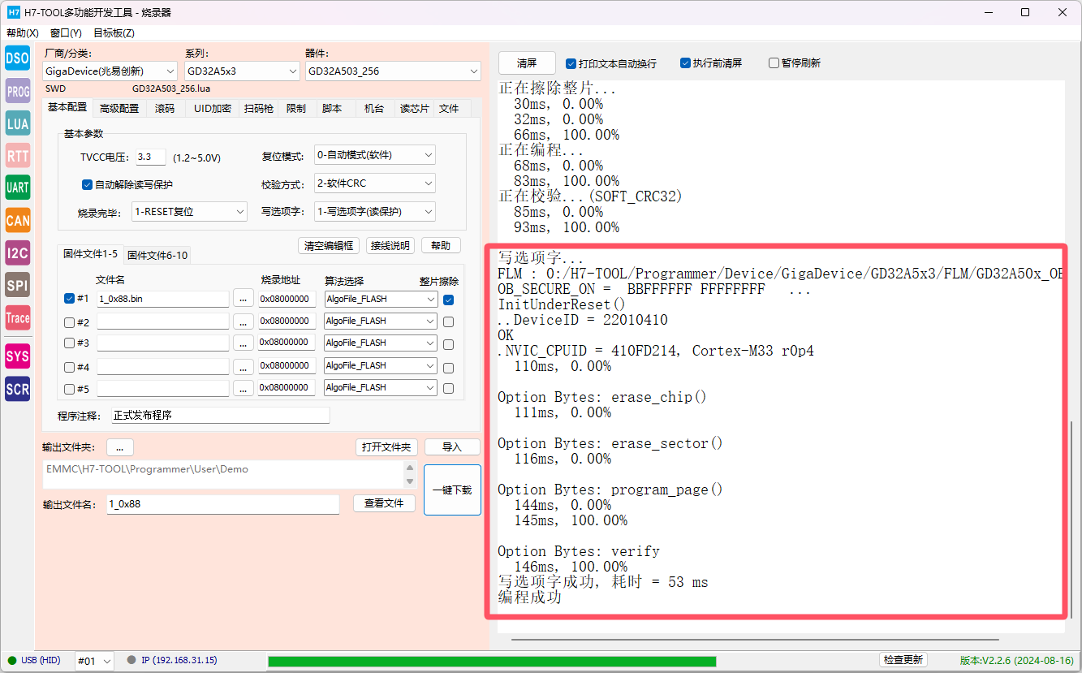Viewport: 1082px width, 673px height.
Task: Click the 一键下载 button
Action: (452, 490)
